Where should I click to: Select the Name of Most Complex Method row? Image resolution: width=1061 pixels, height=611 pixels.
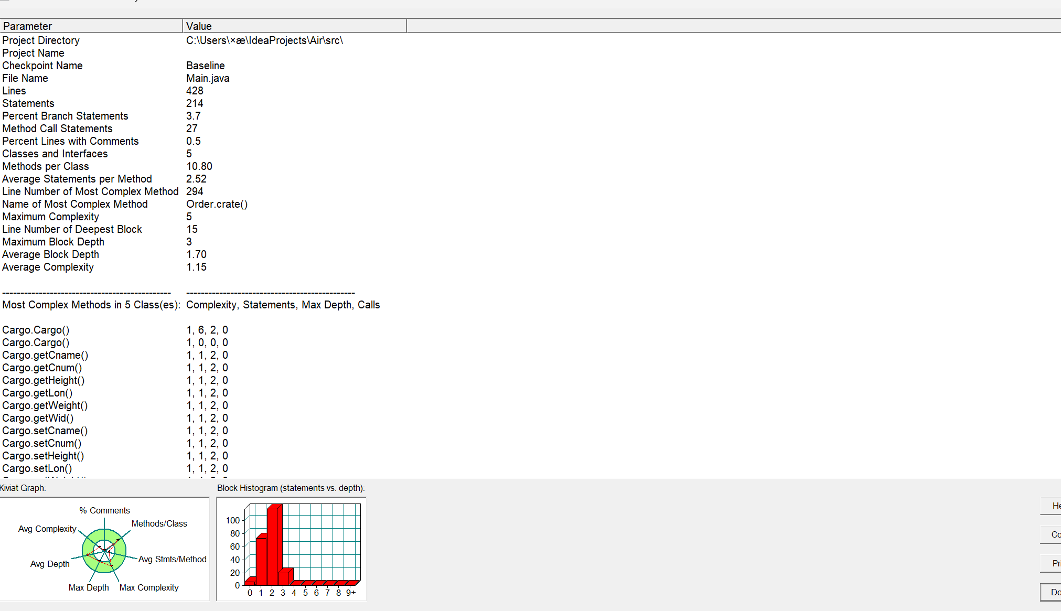tap(75, 204)
